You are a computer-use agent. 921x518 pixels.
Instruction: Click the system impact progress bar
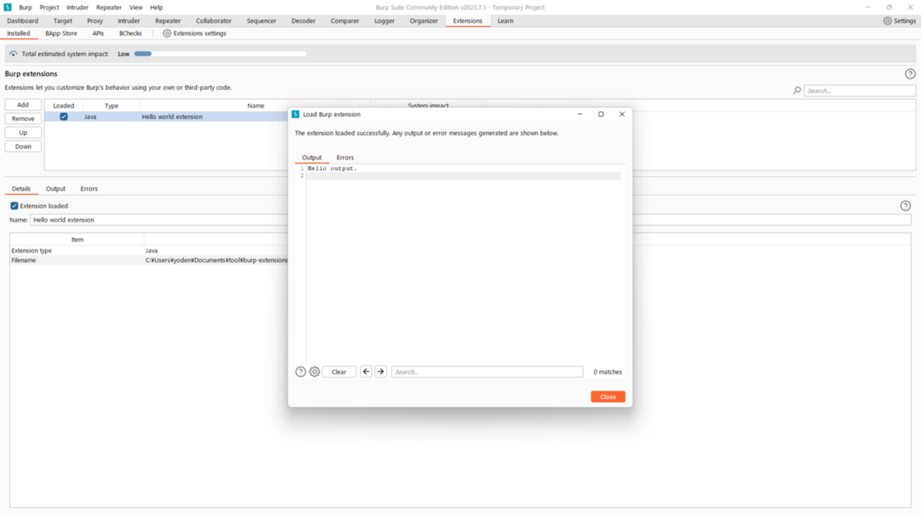tap(220, 54)
